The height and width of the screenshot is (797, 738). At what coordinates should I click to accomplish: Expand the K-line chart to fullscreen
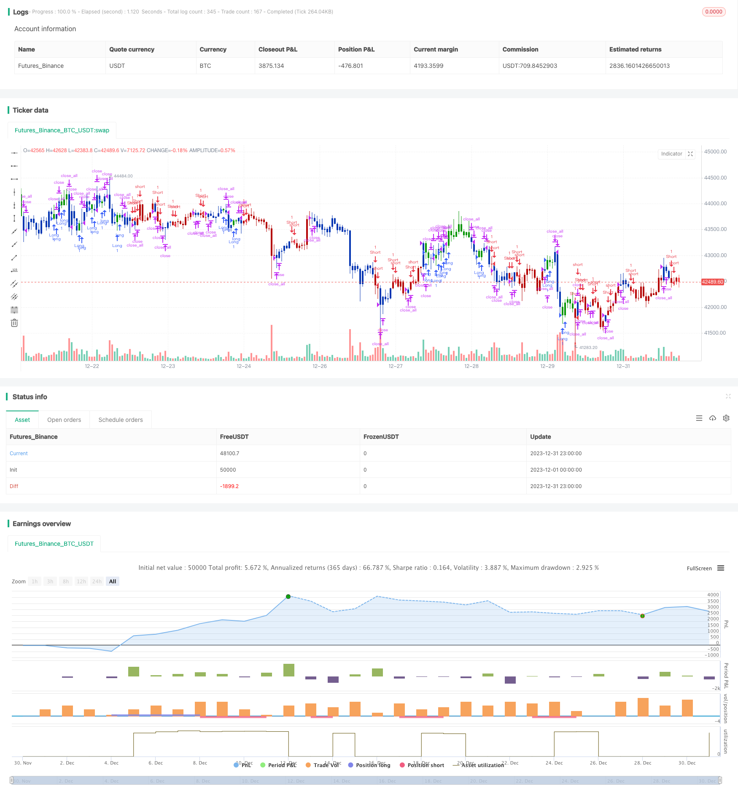pyautogui.click(x=690, y=154)
